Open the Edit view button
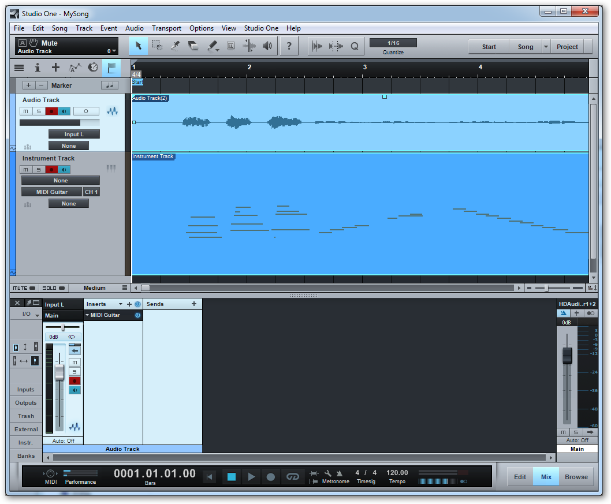Image resolution: width=611 pixels, height=504 pixels. [x=520, y=477]
